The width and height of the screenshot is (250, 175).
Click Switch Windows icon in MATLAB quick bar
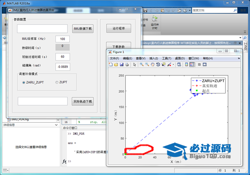click(179, 10)
